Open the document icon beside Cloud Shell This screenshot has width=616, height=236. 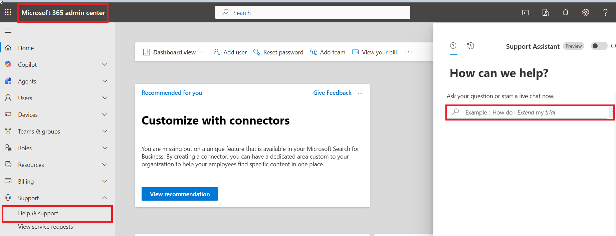pyautogui.click(x=546, y=13)
